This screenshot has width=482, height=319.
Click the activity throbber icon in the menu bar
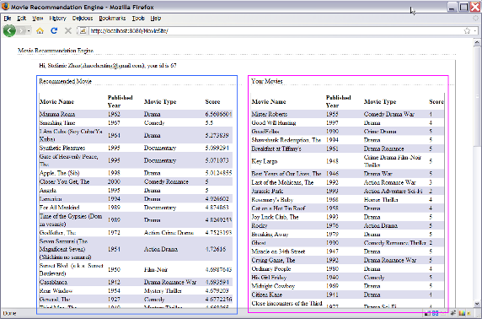(475, 19)
